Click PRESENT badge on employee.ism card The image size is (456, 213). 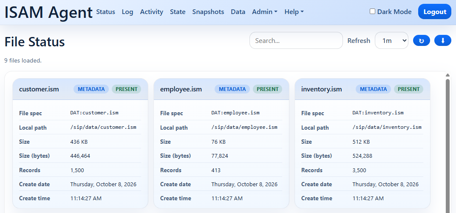[267, 89]
